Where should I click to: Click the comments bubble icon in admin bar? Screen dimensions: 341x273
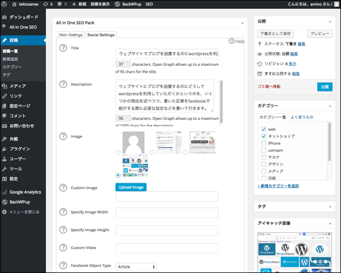click(60, 4)
